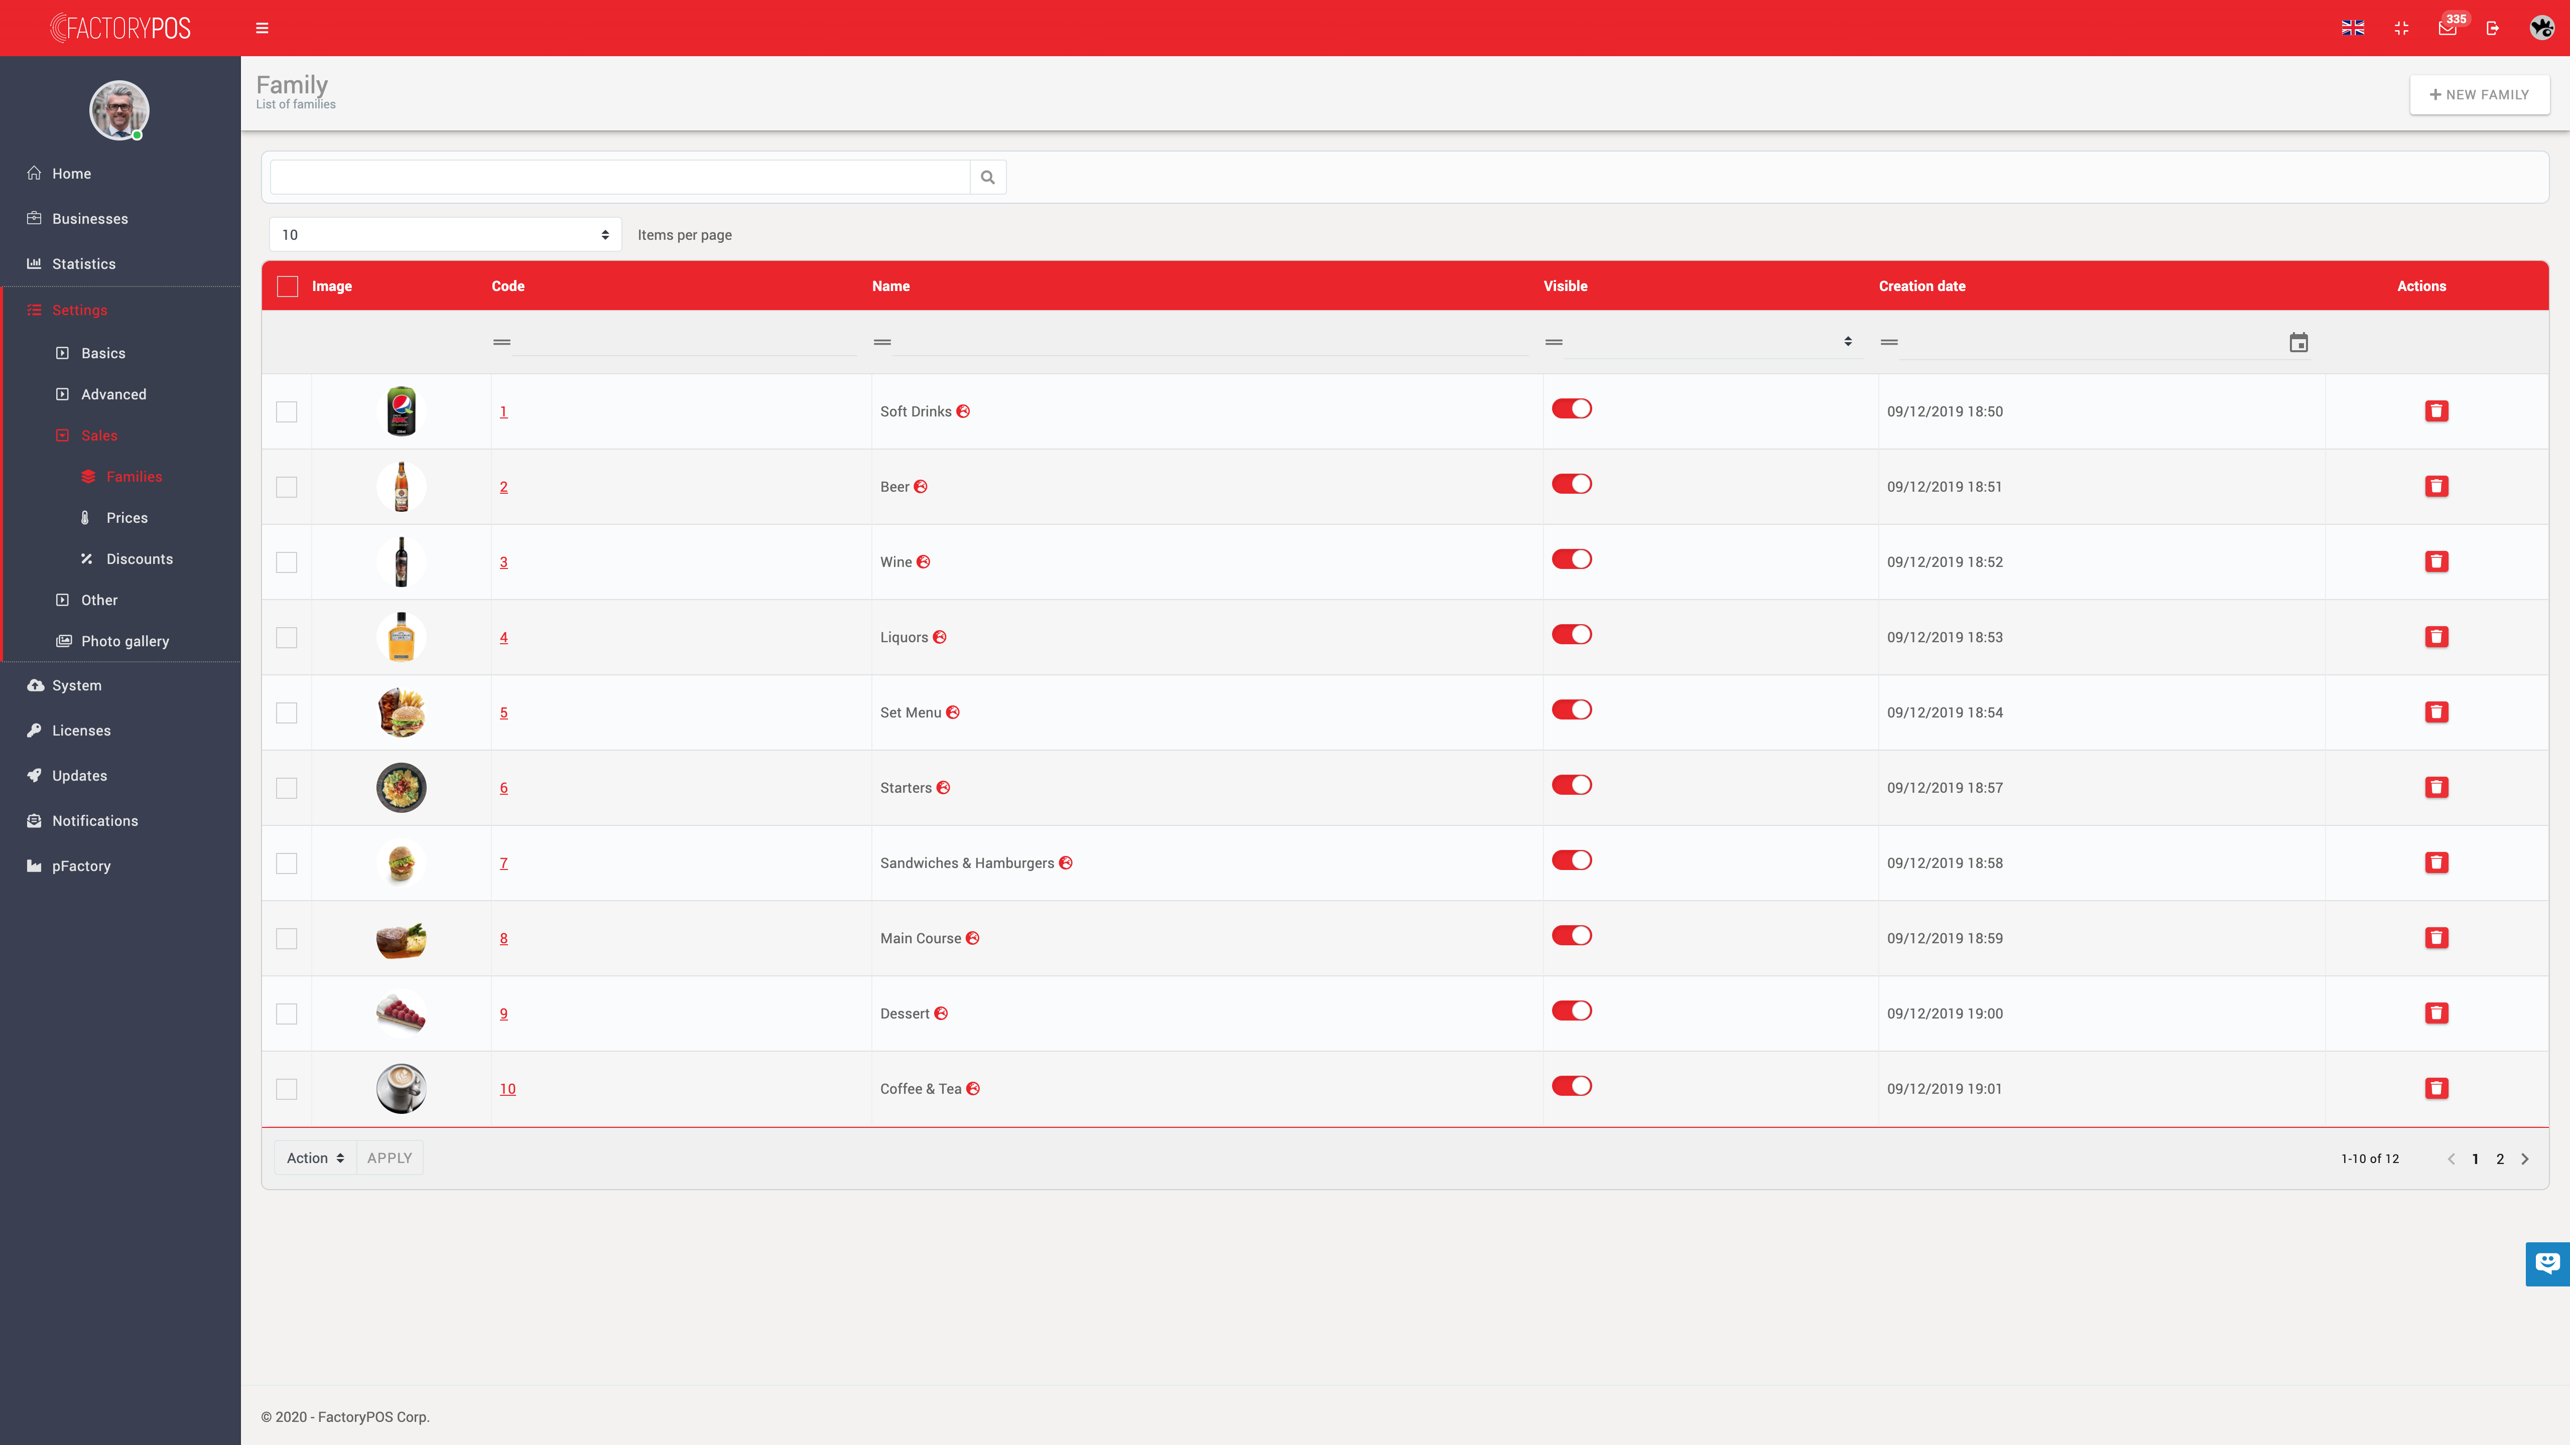Open the Action bulk dropdown

point(315,1158)
